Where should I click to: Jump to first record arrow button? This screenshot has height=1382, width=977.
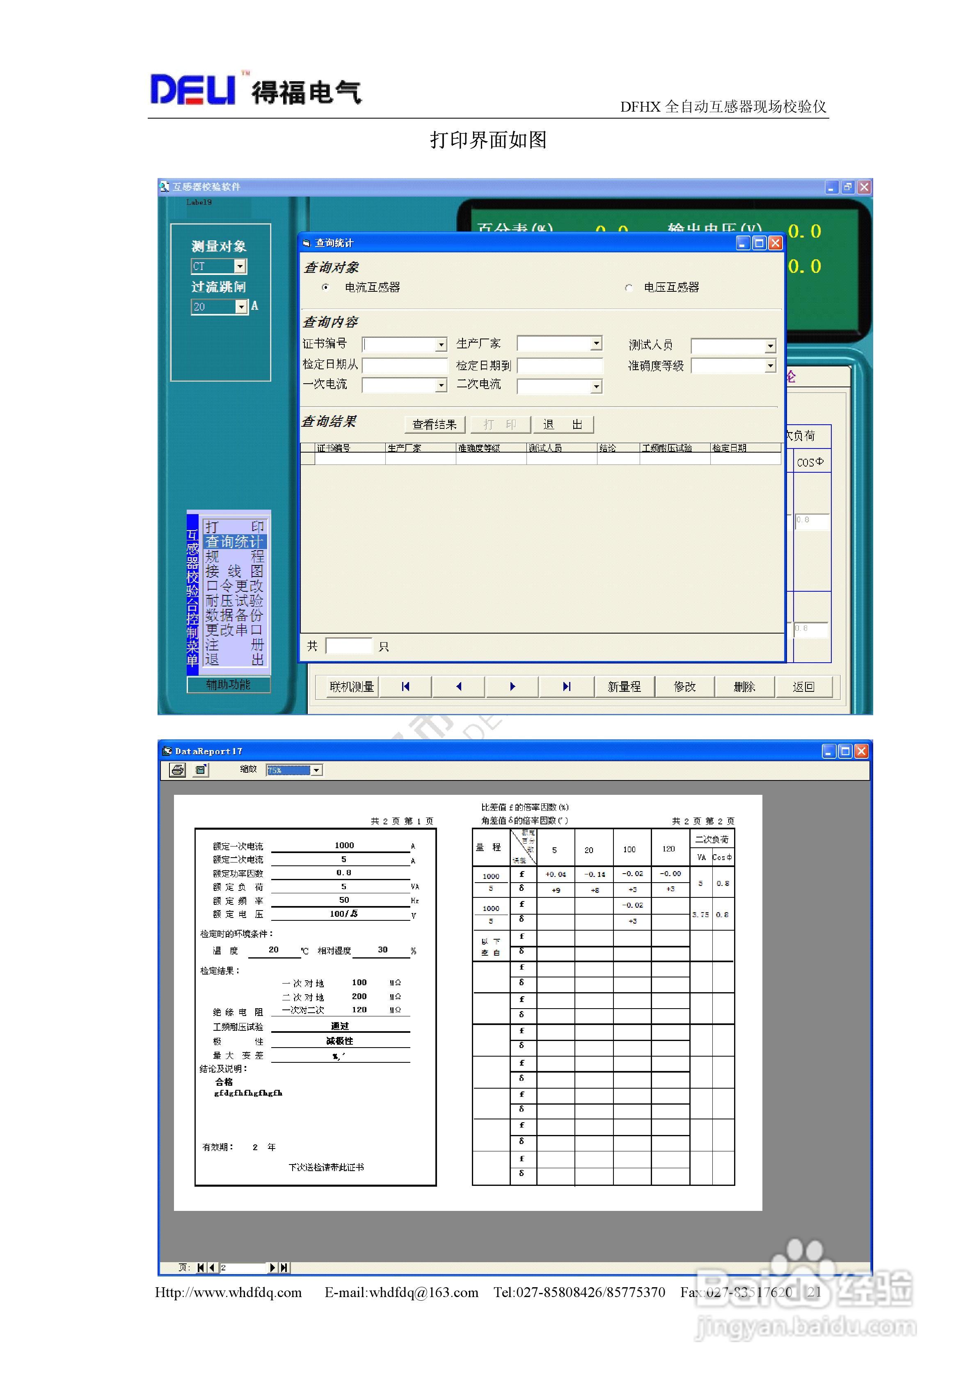coord(406,686)
